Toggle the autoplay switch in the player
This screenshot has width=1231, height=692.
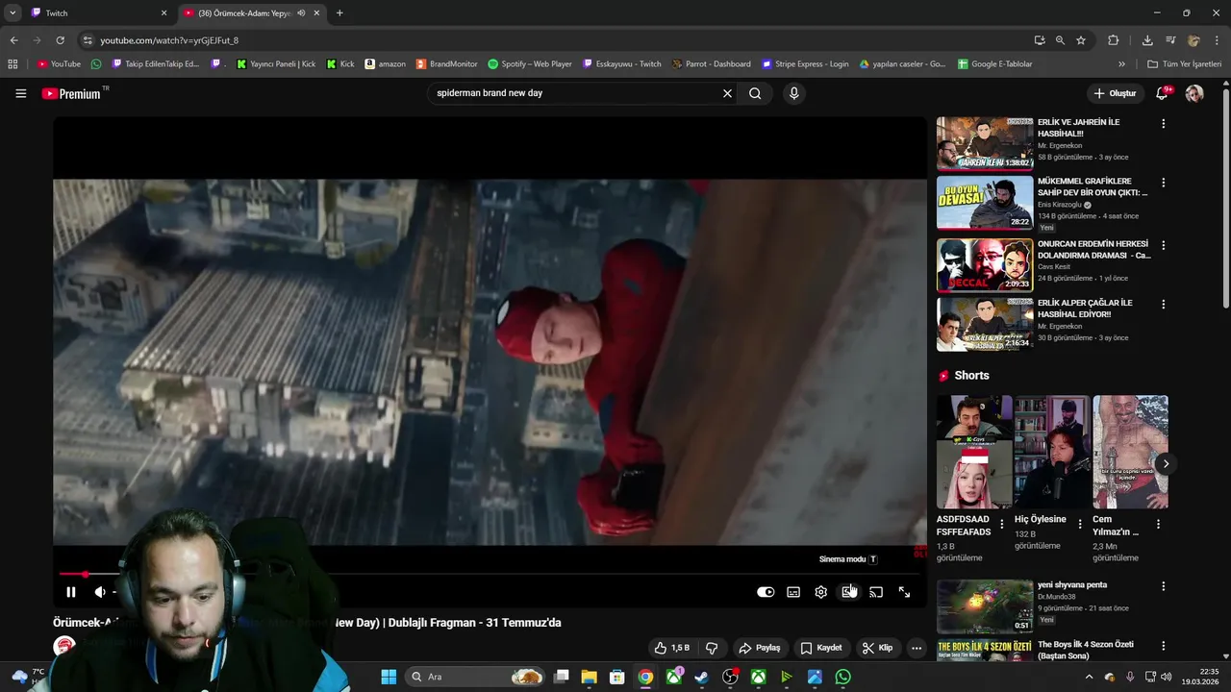point(766,592)
